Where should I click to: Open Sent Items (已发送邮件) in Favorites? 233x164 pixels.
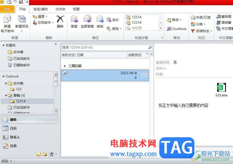[x=19, y=59]
